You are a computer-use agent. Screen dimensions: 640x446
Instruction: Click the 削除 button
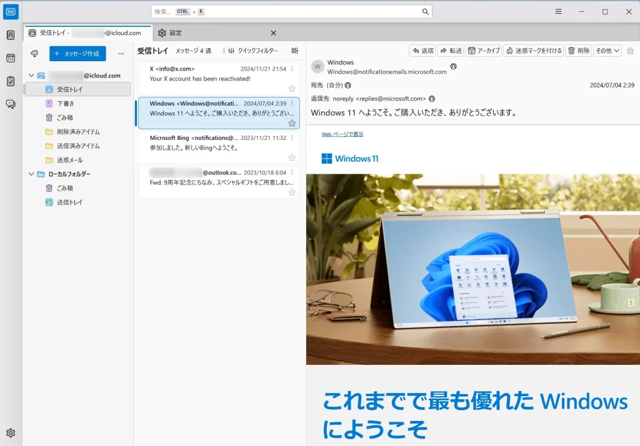[x=578, y=51]
